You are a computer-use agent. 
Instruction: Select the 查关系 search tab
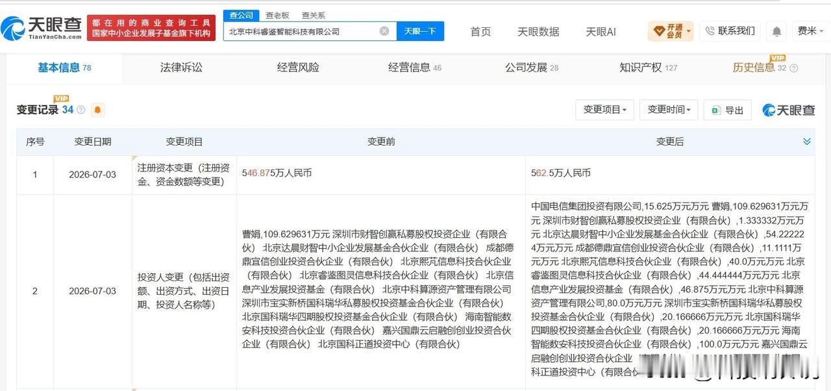pyautogui.click(x=313, y=15)
